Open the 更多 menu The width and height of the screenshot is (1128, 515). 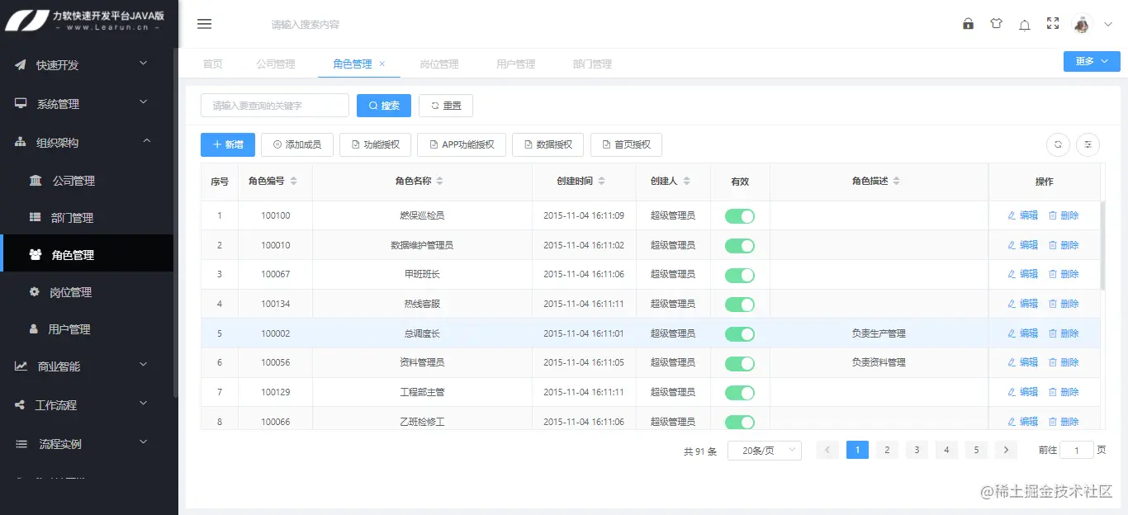point(1091,61)
